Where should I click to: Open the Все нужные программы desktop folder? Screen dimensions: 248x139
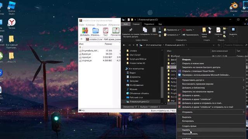tap(12, 42)
